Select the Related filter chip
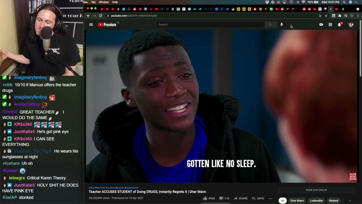This screenshot has width=362, height=204. click(x=333, y=201)
